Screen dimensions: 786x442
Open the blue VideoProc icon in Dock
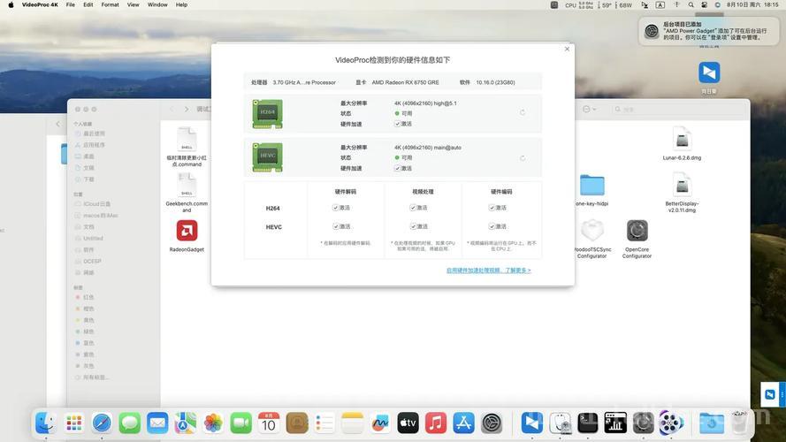click(532, 423)
